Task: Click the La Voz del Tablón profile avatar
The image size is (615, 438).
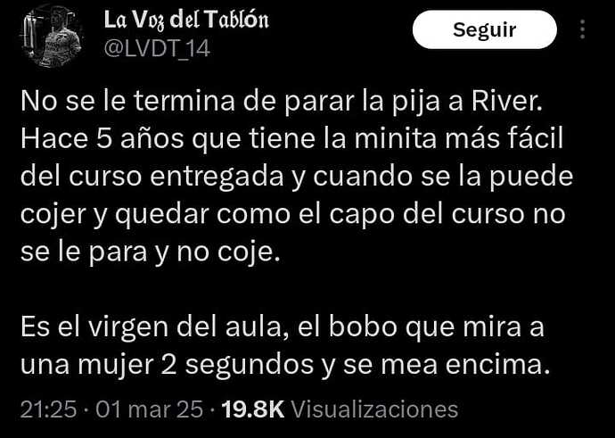Action: [x=52, y=36]
